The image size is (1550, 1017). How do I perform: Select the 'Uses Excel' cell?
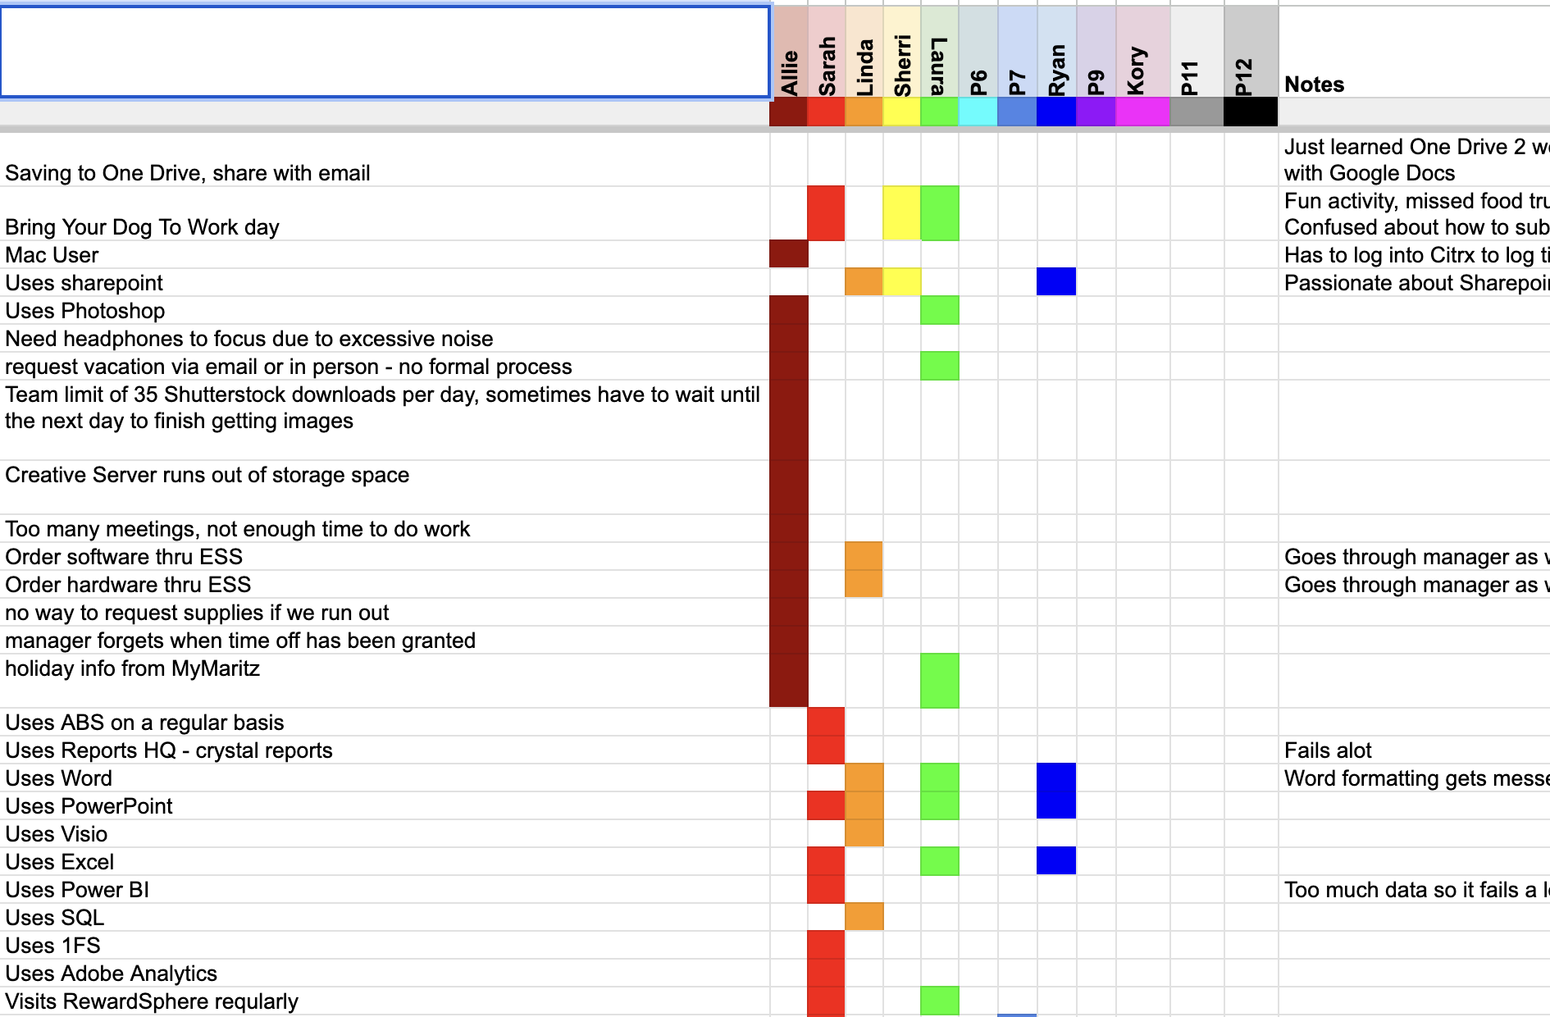point(385,862)
